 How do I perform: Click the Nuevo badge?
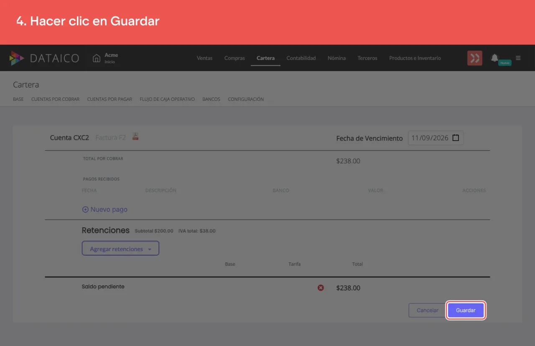505,63
